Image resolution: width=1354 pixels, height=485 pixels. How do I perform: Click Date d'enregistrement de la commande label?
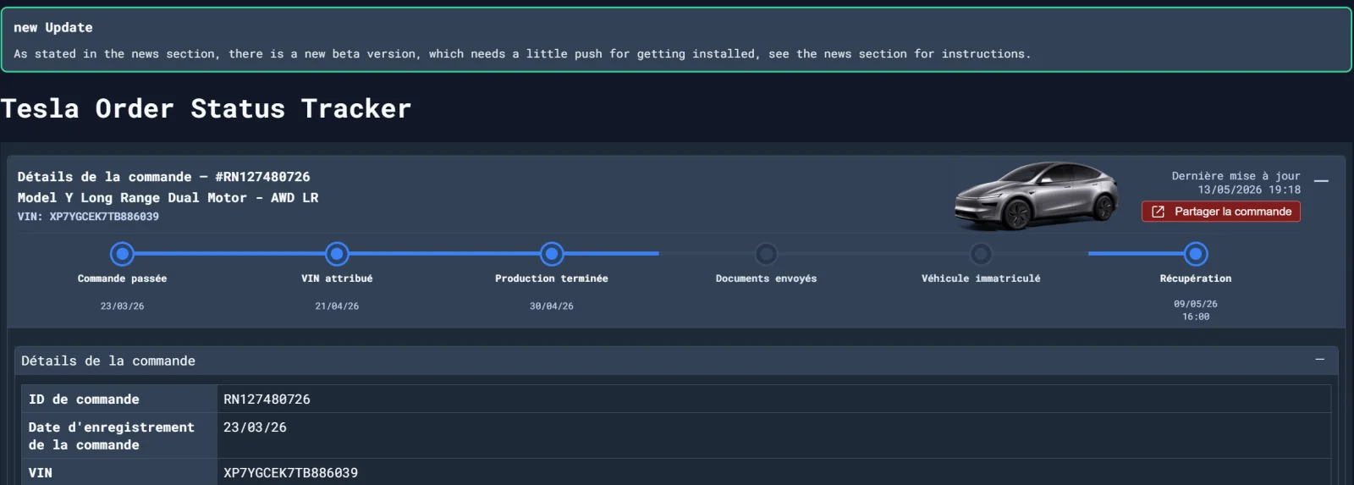pos(111,436)
